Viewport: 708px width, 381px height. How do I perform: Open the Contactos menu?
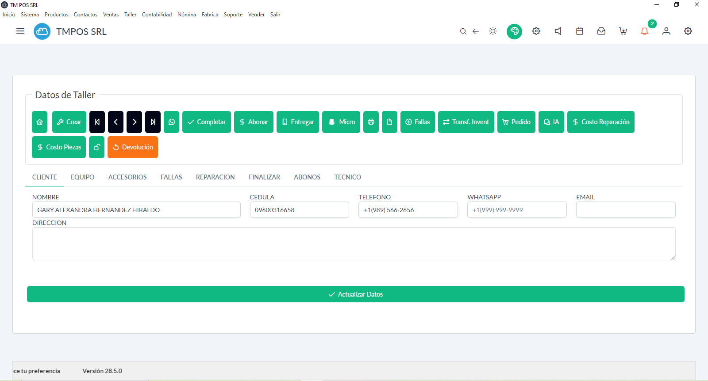click(x=85, y=15)
